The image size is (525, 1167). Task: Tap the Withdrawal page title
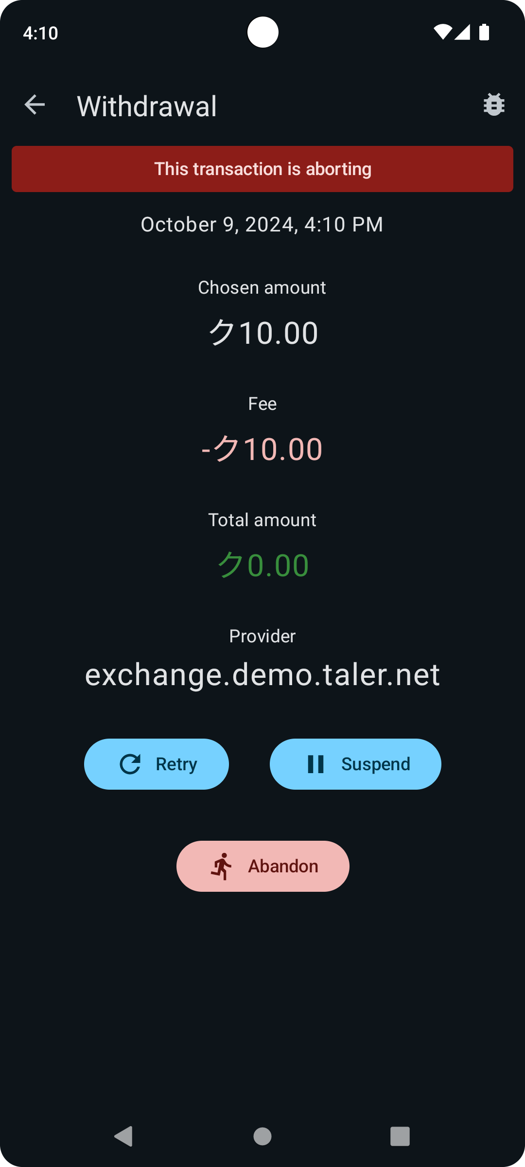(x=147, y=106)
